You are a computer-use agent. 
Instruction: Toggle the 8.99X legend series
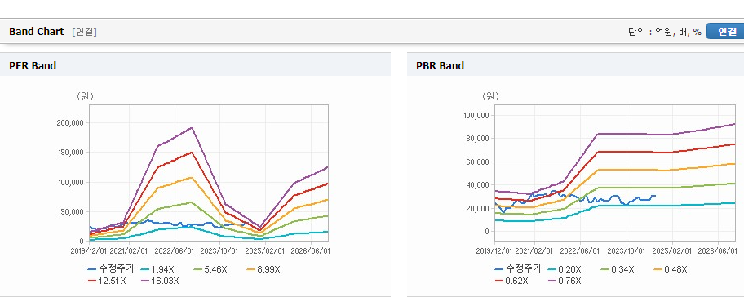click(x=263, y=269)
